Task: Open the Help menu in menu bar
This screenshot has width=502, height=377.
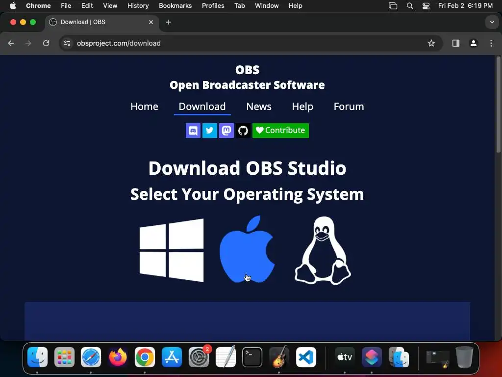Action: (295, 6)
